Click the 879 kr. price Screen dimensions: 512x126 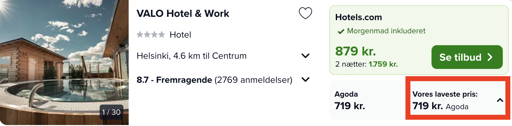[356, 51]
